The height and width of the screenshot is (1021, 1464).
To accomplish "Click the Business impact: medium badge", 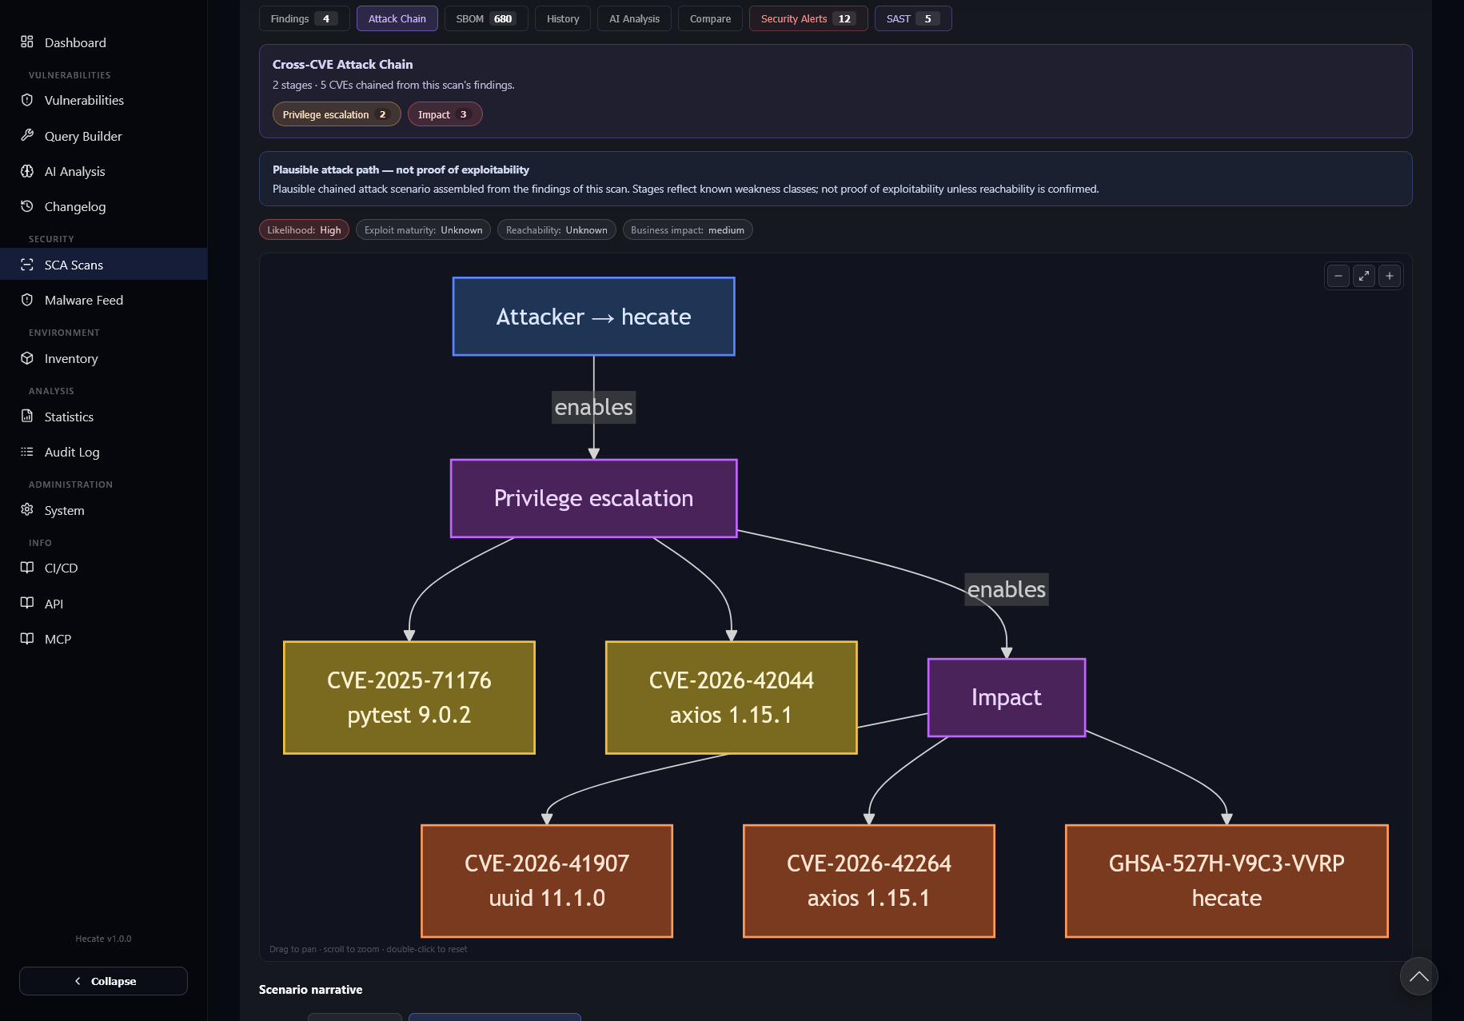I will click(688, 230).
